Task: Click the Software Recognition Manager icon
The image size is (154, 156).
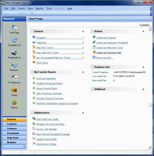Action: (34, 134)
